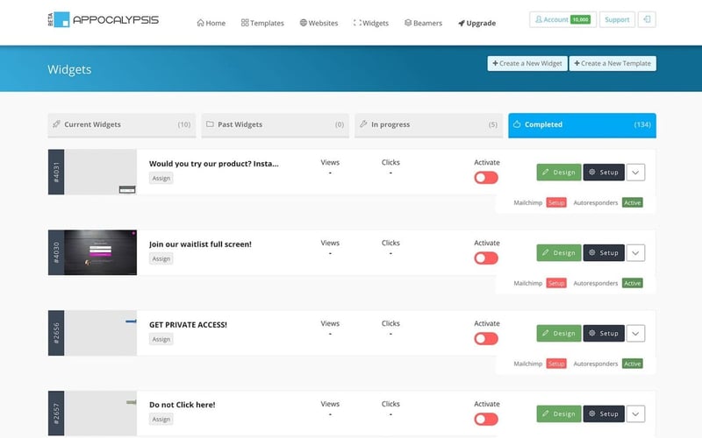Viewport: 702px width, 438px height.
Task: Open thumbnail of Do not Click here widget
Action: (x=100, y=413)
